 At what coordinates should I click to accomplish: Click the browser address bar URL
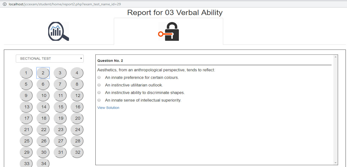(65, 4)
